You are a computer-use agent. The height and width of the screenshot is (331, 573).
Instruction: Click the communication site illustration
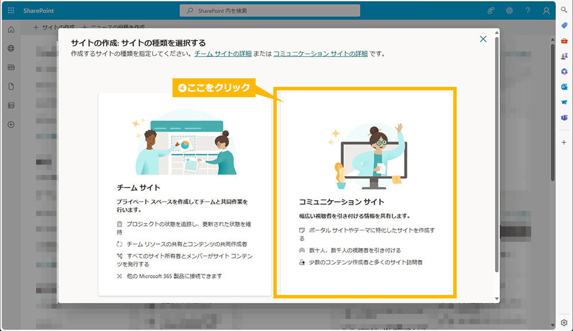[x=369, y=156]
